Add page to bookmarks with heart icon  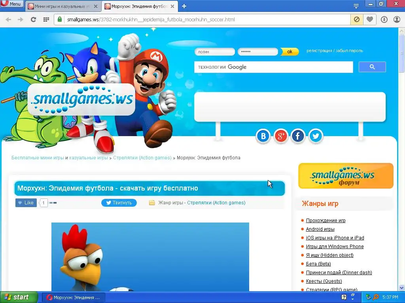point(370,20)
